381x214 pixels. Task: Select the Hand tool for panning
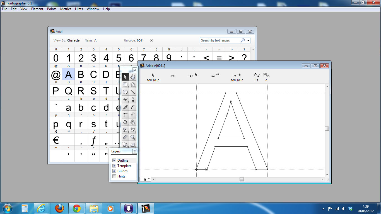pyautogui.click(x=133, y=77)
